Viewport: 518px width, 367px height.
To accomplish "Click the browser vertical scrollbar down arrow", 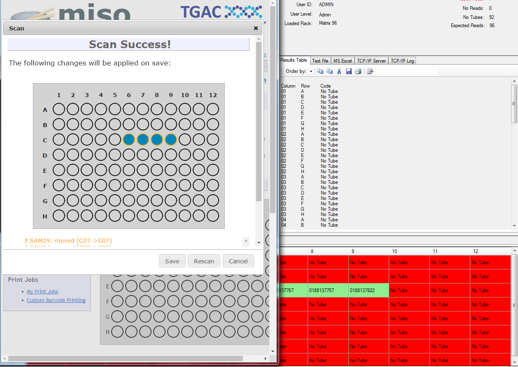I will (x=273, y=351).
